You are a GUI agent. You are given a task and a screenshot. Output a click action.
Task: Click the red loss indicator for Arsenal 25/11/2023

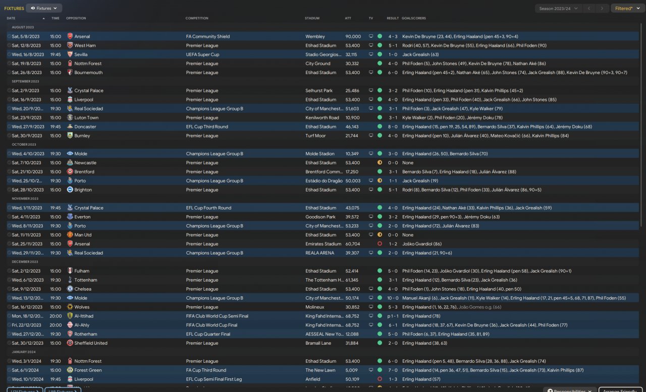[x=380, y=244]
